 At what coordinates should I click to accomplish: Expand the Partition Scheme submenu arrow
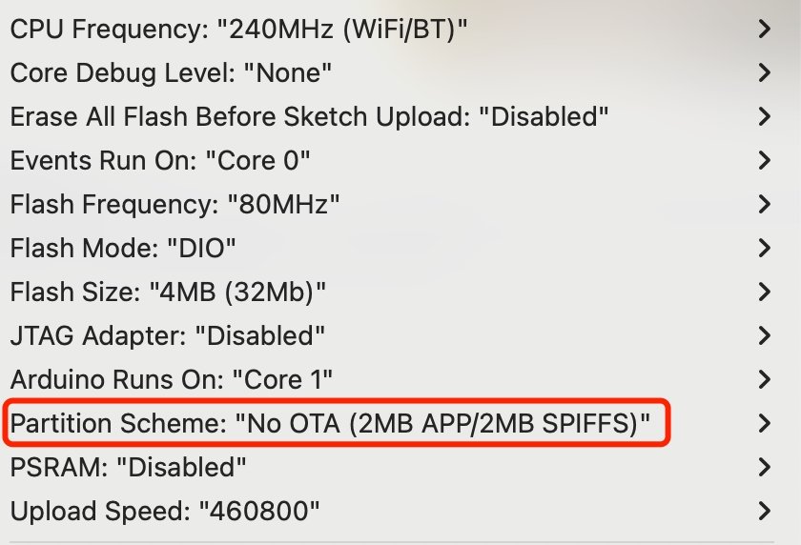tap(764, 424)
